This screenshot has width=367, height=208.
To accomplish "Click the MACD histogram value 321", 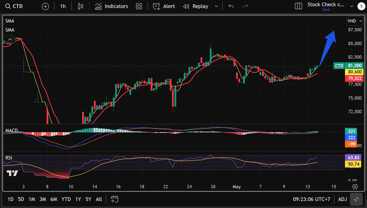I will [x=351, y=131].
